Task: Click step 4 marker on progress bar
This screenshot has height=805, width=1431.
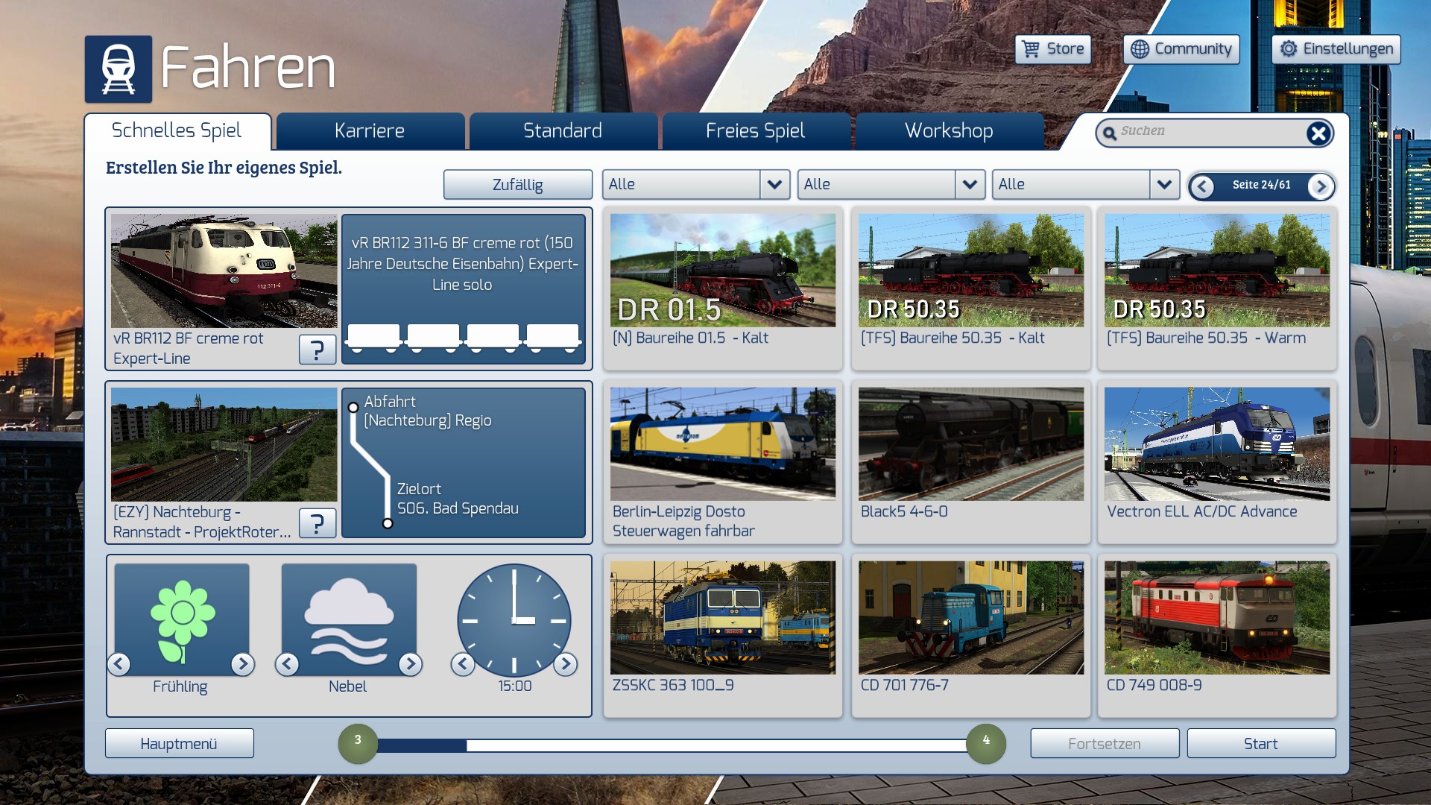Action: click(985, 743)
